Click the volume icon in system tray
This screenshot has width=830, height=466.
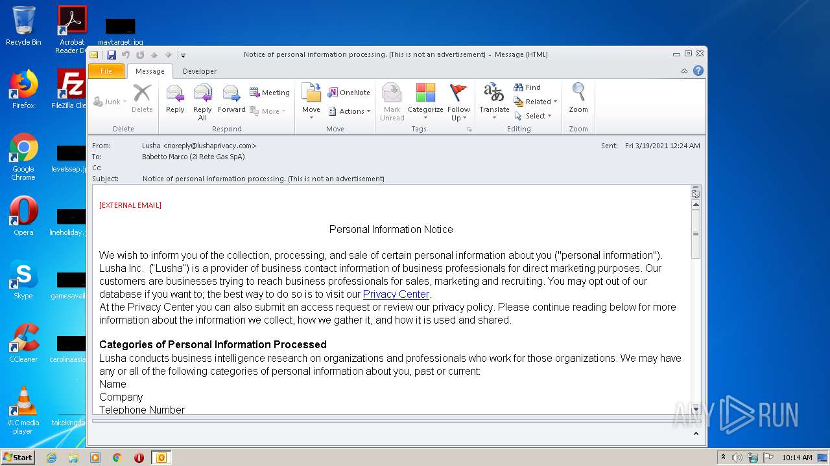tap(737, 458)
